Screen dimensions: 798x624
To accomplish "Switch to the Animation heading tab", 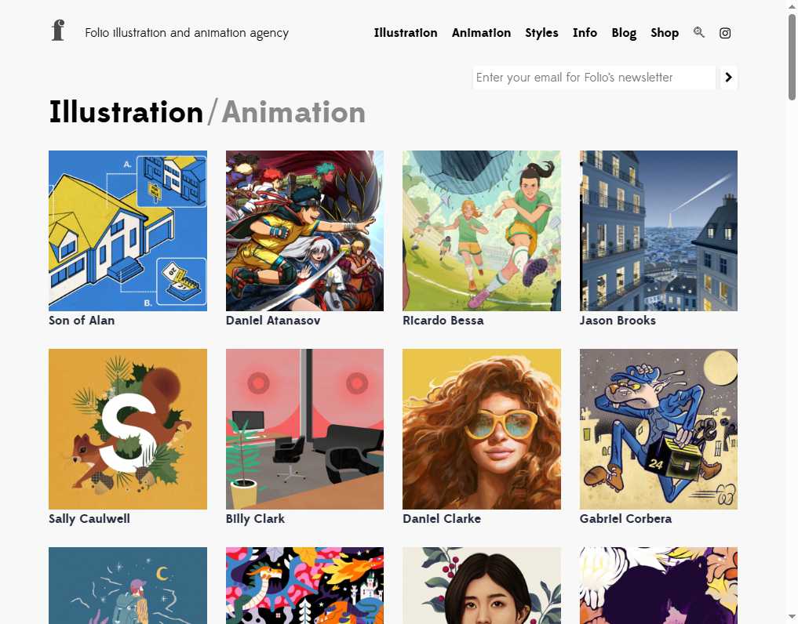I will 293,113.
